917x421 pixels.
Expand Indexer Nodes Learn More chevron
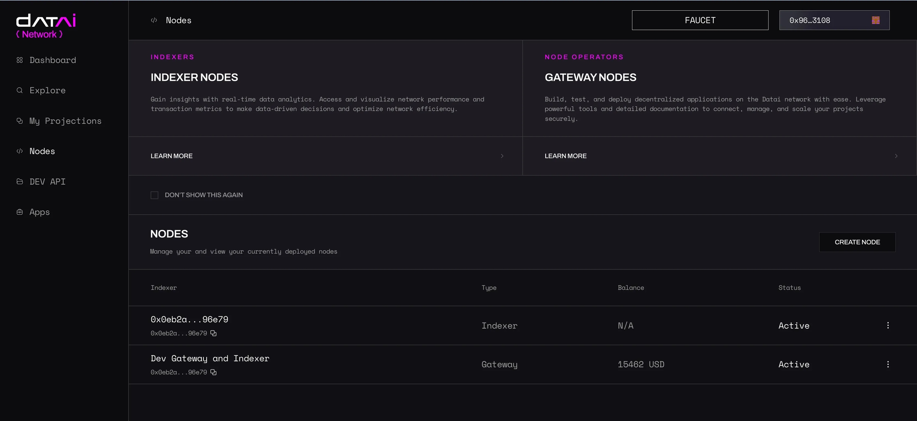pos(502,156)
